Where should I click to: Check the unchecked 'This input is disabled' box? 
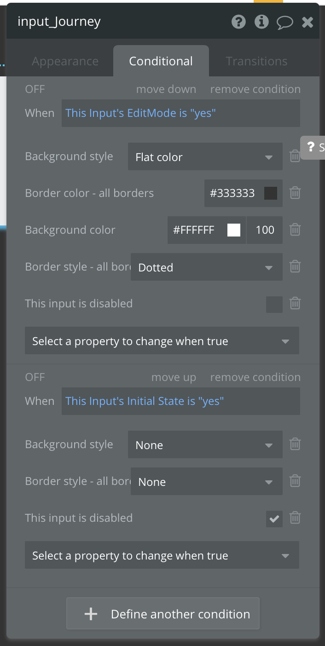pos(274,304)
